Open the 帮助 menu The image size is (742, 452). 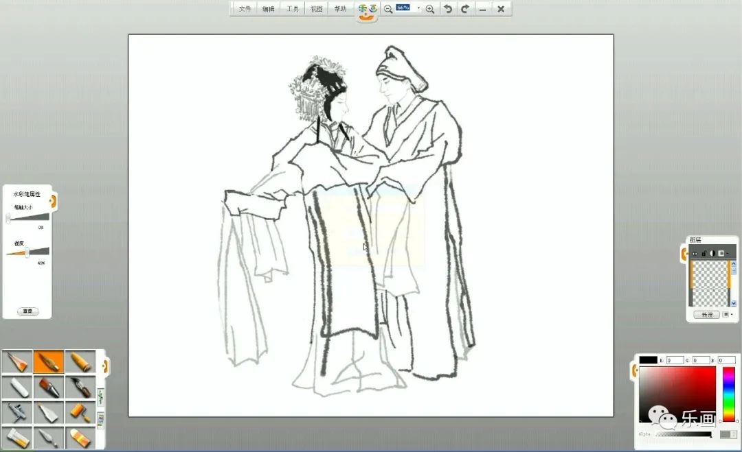point(340,9)
